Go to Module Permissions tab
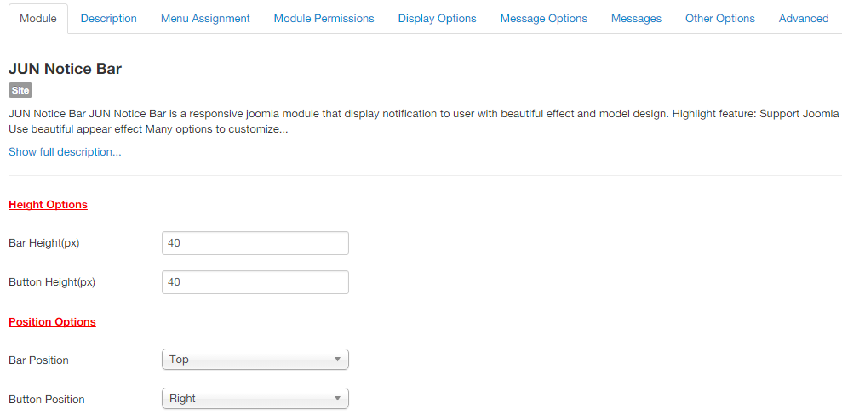This screenshot has width=842, height=414. [324, 19]
